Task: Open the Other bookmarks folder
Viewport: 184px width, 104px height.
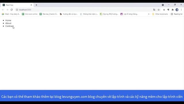Action: [x=160, y=14]
